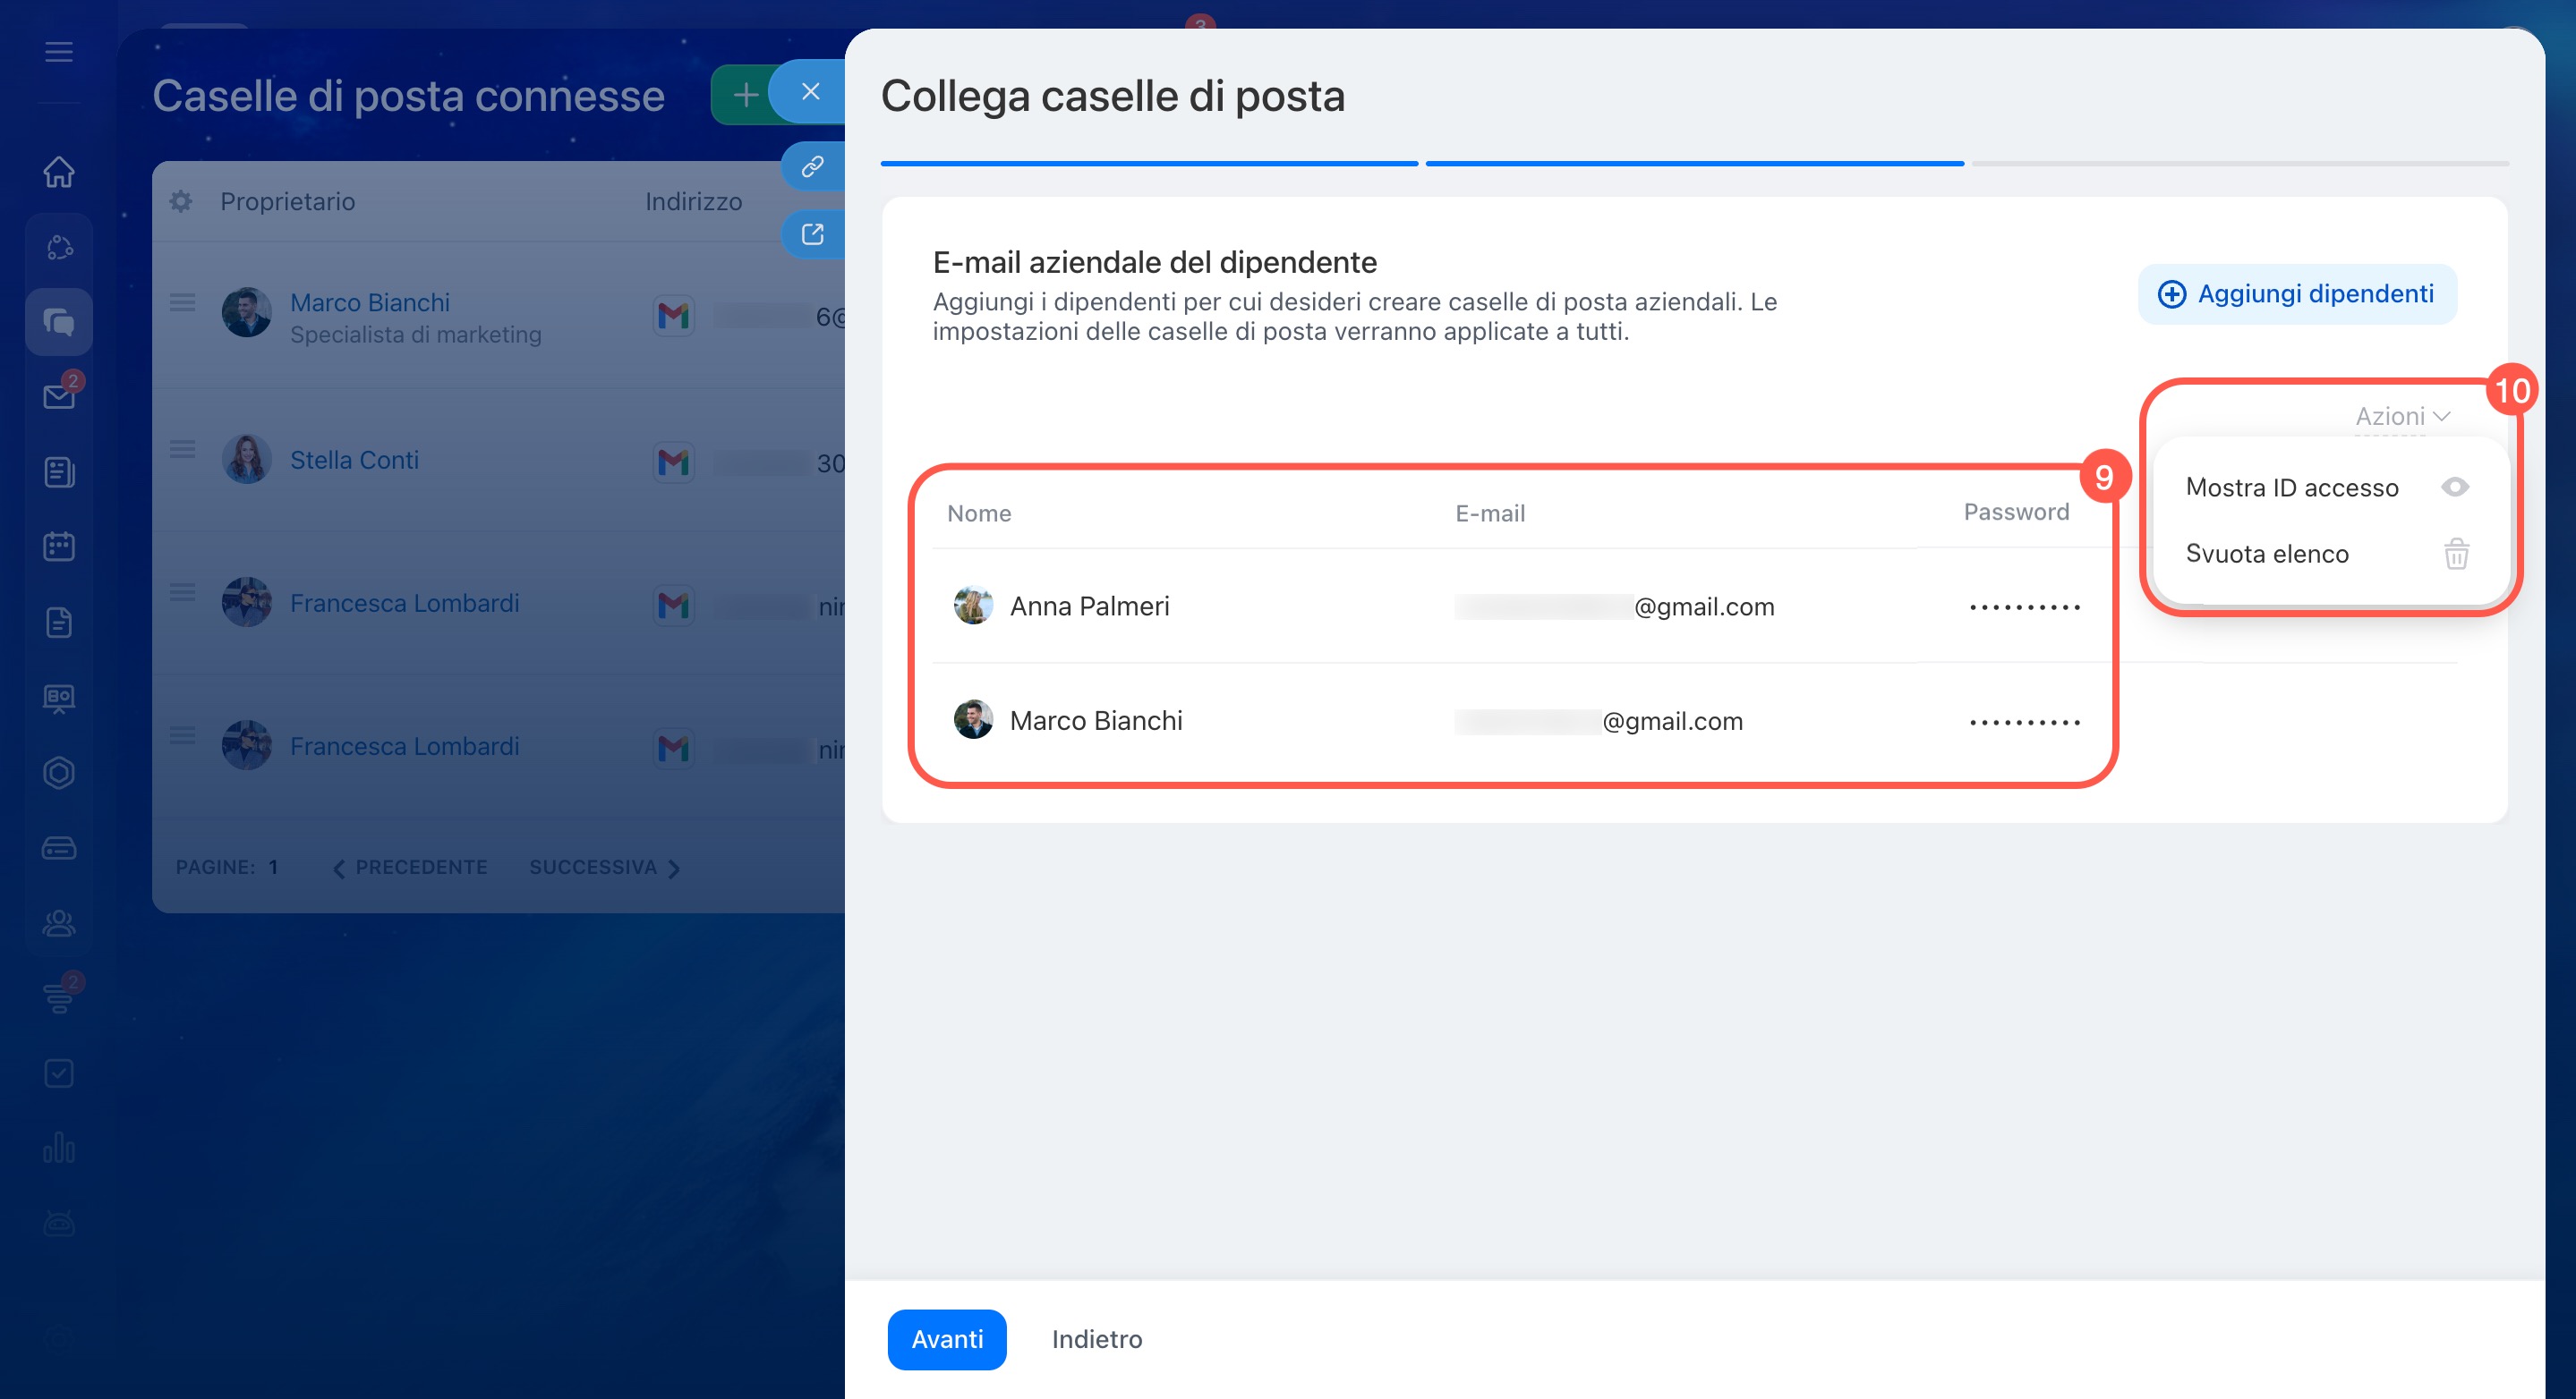The width and height of the screenshot is (2576, 1399).
Task: Expand the Azioni dropdown
Action: [2401, 416]
